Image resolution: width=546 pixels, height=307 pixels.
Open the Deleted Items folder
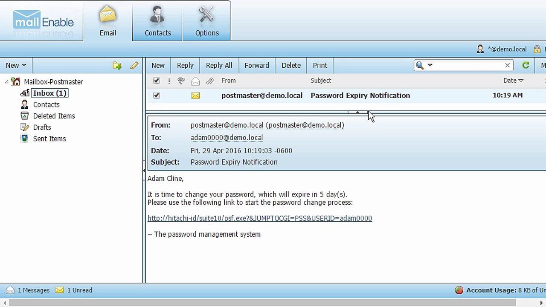pyautogui.click(x=54, y=116)
